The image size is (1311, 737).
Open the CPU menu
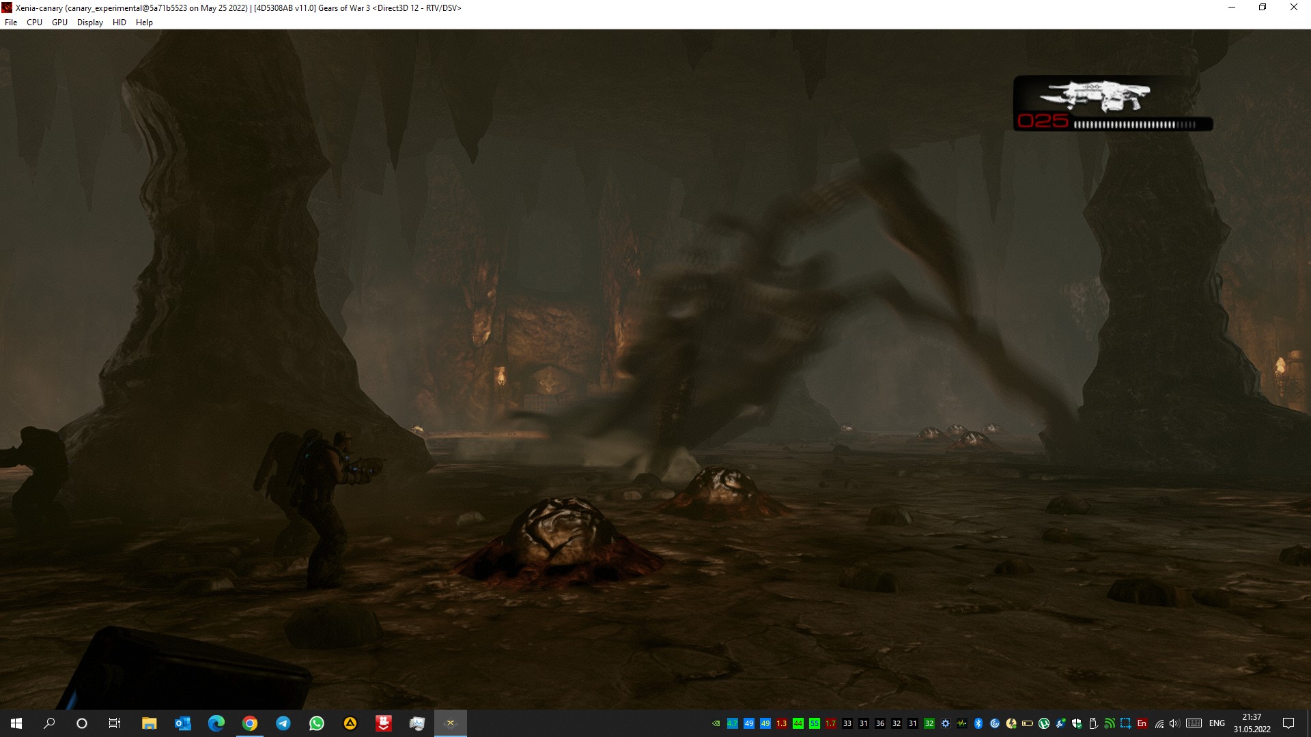click(x=34, y=23)
